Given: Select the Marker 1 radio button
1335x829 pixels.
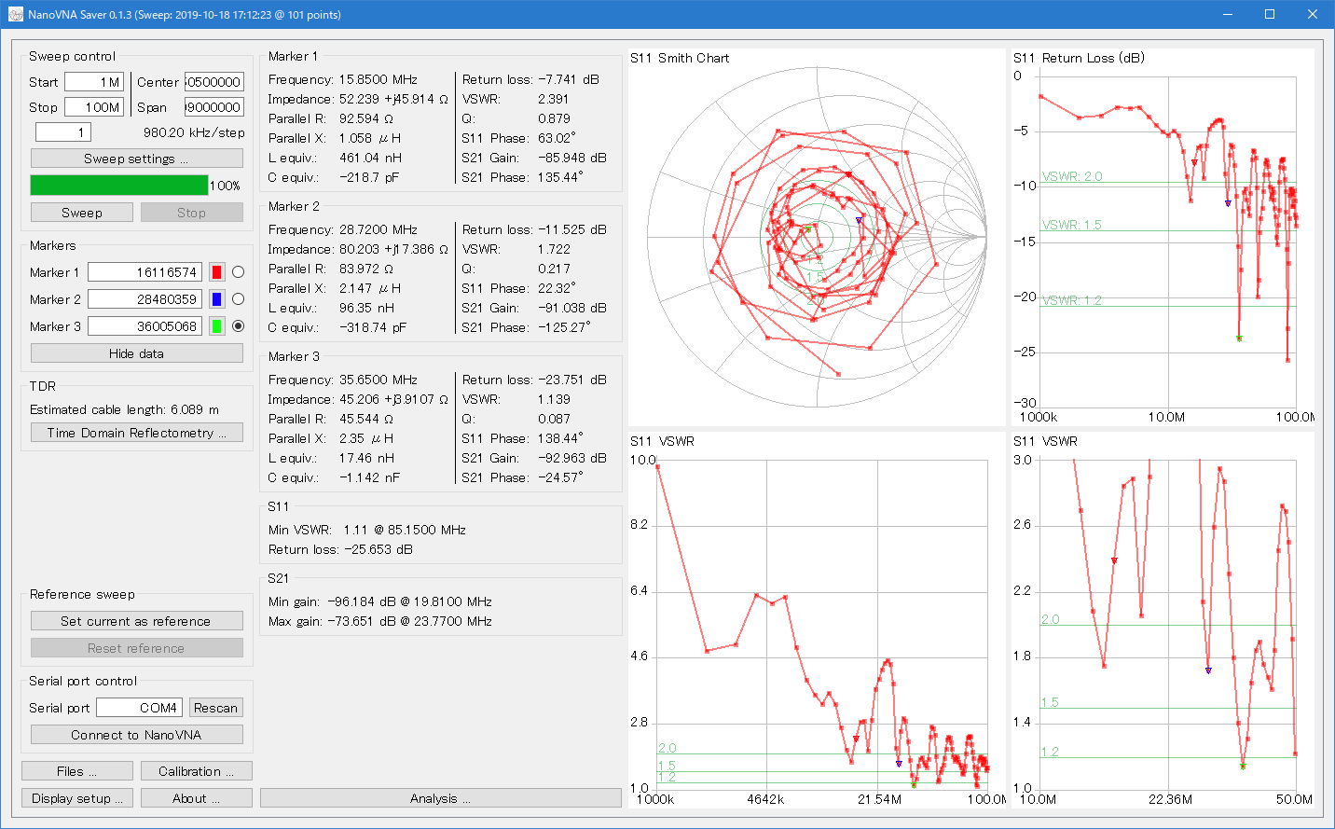Looking at the screenshot, I should coord(238,272).
